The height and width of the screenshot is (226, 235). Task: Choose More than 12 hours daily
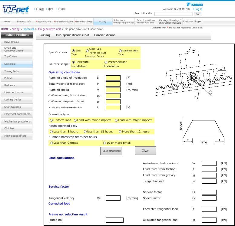tap(120, 132)
